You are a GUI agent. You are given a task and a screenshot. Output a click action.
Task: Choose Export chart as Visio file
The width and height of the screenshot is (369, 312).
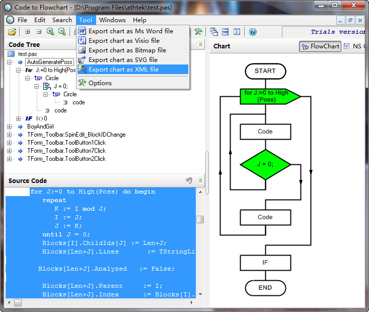click(x=133, y=40)
